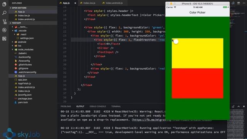Close the App.js editor tab
Screen dimensions: 247x139
pos(75,3)
